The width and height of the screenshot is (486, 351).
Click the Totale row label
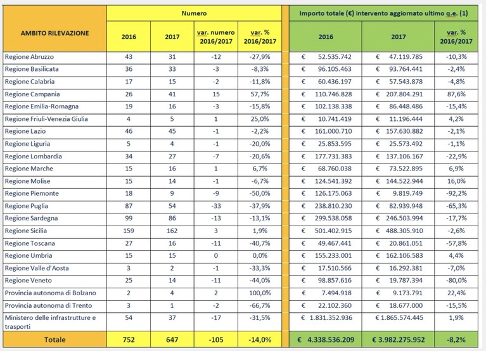55,340
